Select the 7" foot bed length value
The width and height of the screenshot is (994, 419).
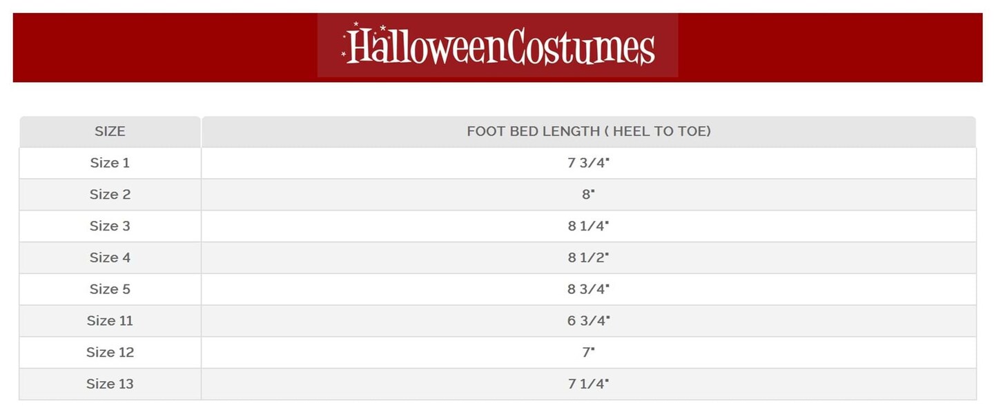588,352
